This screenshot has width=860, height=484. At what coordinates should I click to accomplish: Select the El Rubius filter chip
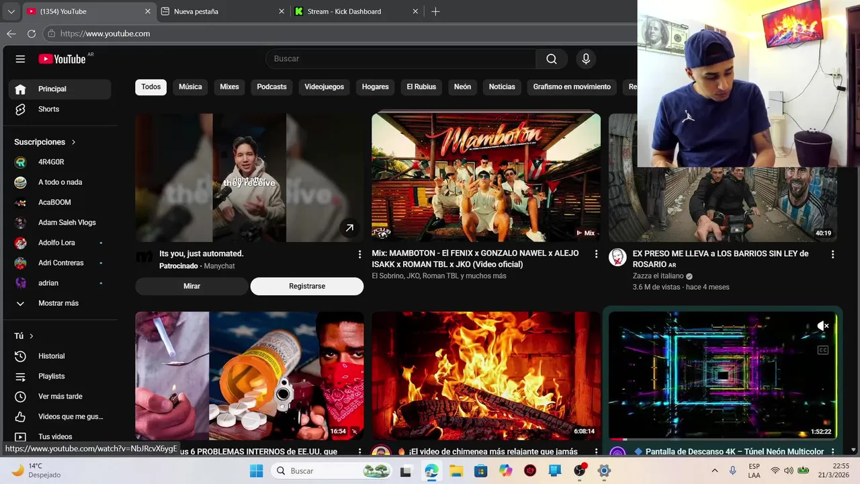click(421, 87)
